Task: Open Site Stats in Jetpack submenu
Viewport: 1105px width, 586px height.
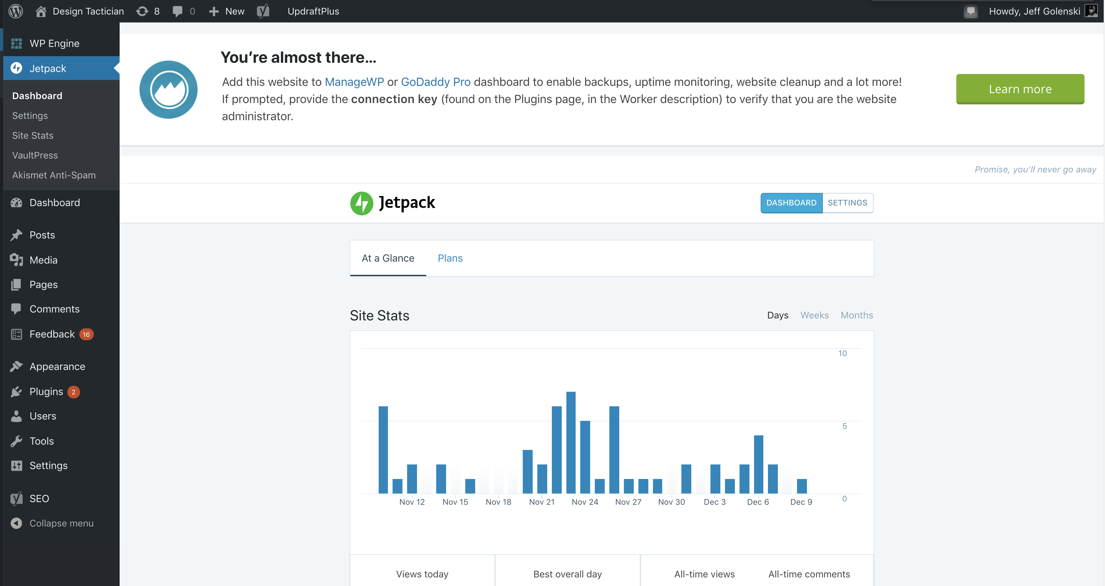Action: [33, 135]
